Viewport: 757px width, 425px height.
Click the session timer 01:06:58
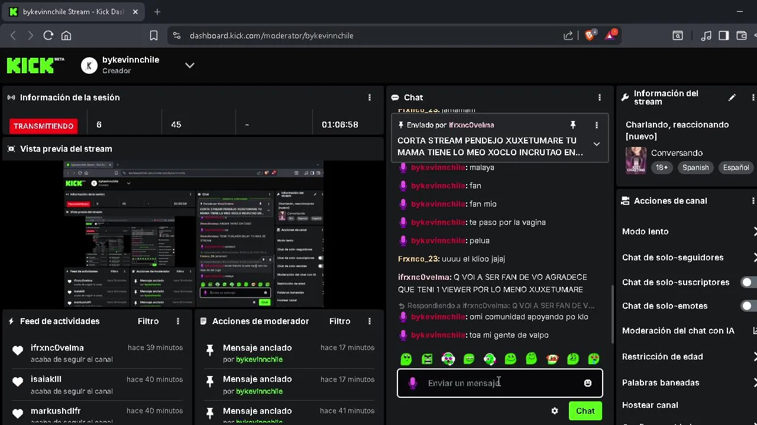coord(340,125)
